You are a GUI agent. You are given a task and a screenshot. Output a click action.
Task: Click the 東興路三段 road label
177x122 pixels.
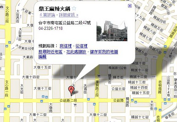pyautogui.click(x=97, y=89)
